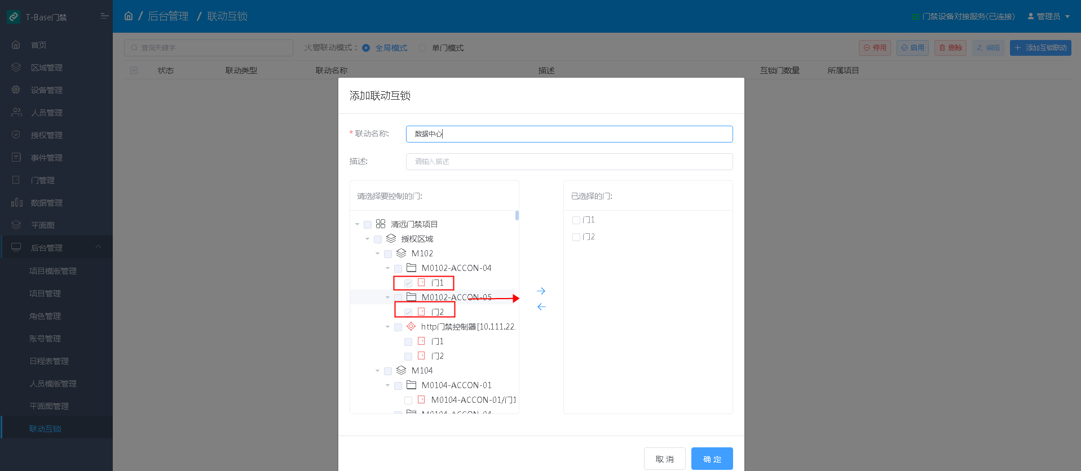Click the 删除 delete button
Viewport: 1081px width, 471px height.
950,48
